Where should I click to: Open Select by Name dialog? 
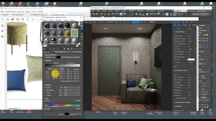click(125, 14)
